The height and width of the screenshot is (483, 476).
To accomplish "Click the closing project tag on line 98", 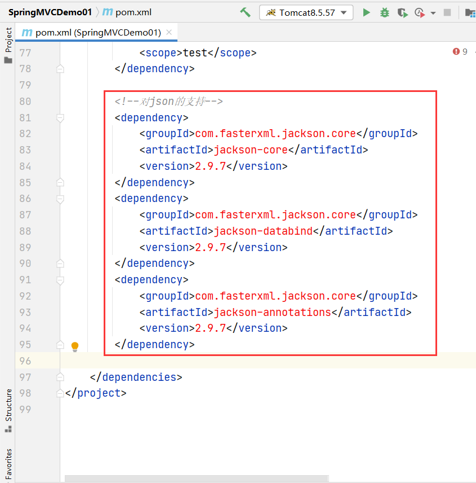I will click(x=96, y=393).
